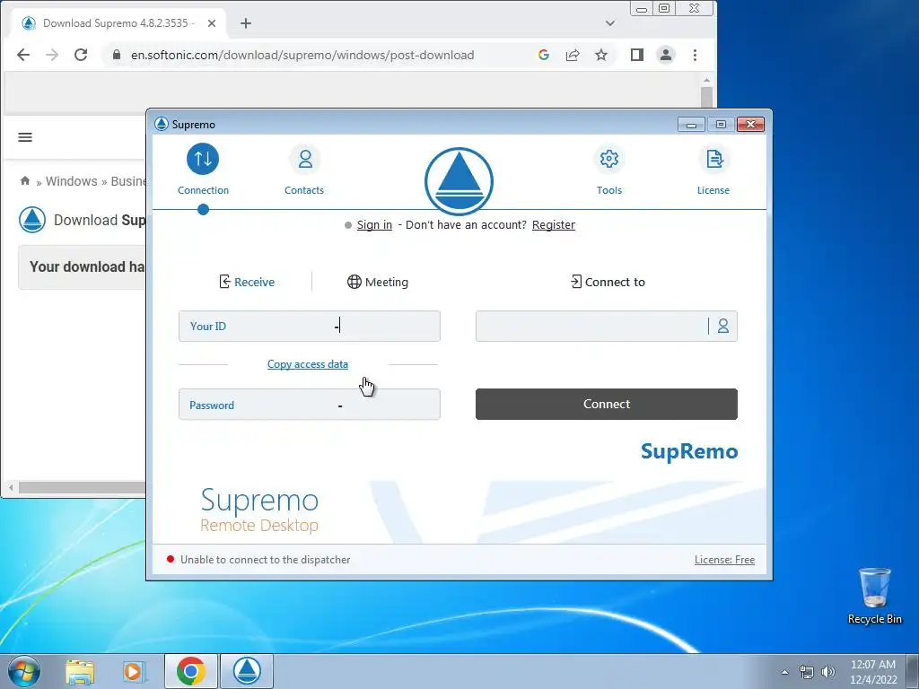Click the Register link

(553, 225)
